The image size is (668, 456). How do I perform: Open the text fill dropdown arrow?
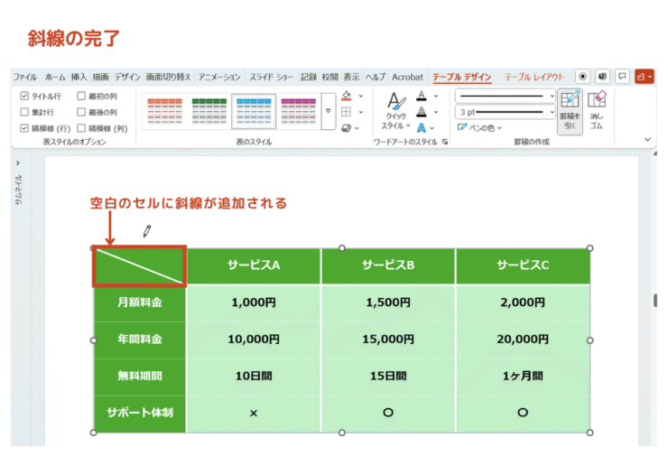[436, 96]
